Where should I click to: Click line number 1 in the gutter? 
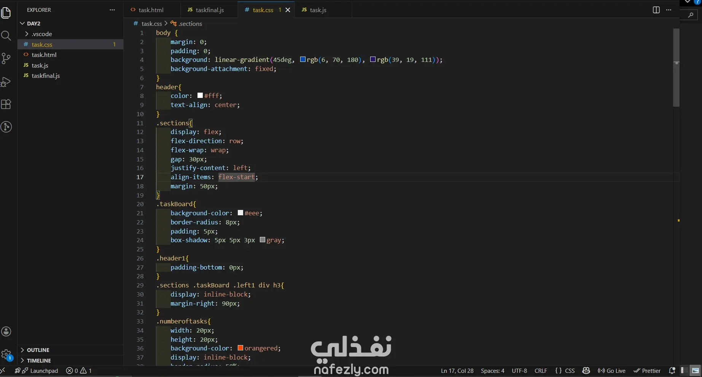point(142,33)
